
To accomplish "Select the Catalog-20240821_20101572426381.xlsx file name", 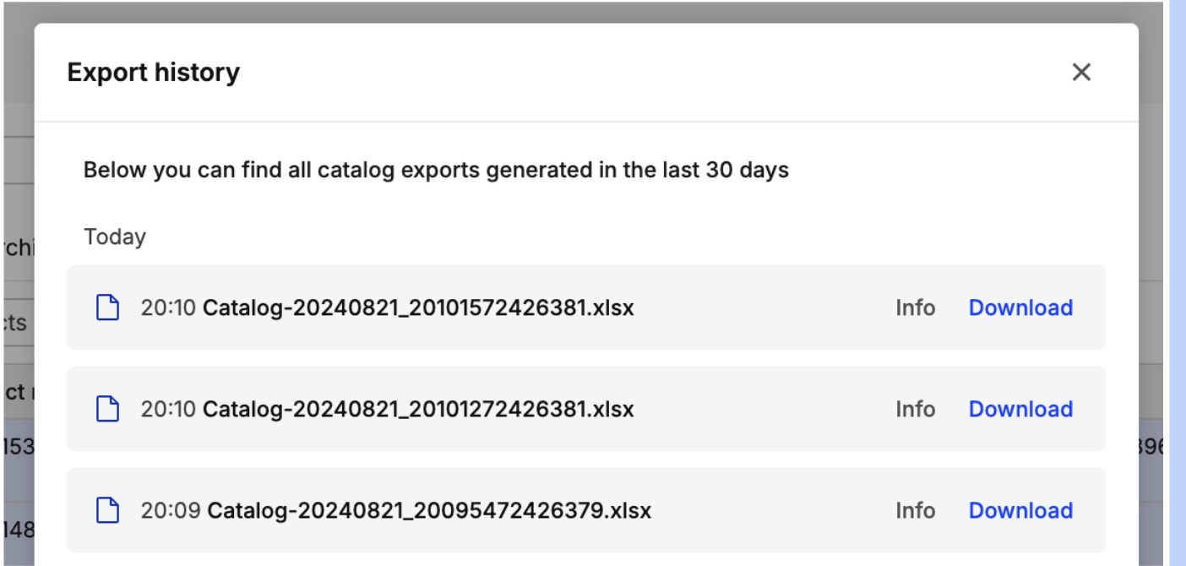I will [x=418, y=307].
